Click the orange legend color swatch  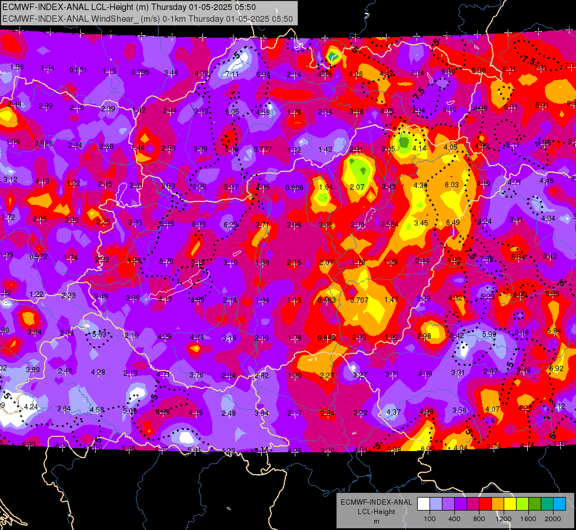498,504
